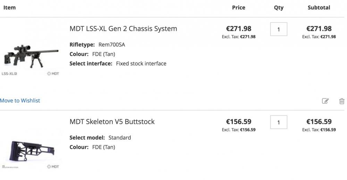Click the Qty column header

[x=279, y=7]
